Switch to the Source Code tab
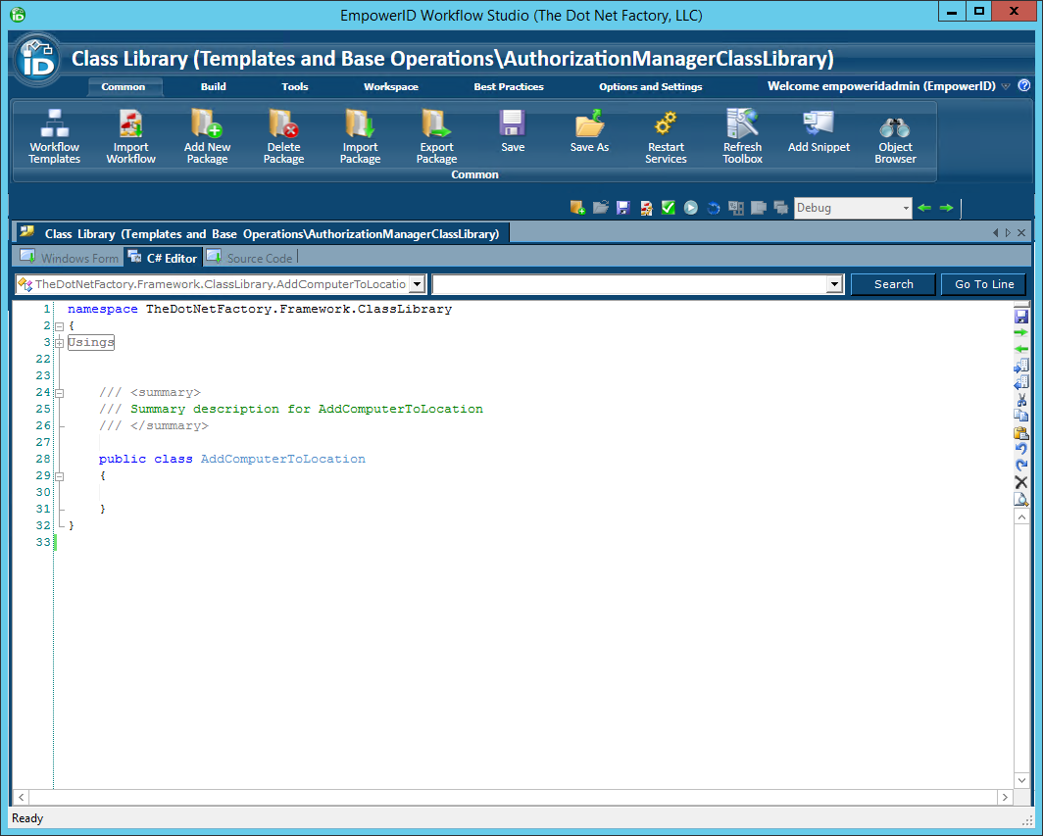 [259, 259]
